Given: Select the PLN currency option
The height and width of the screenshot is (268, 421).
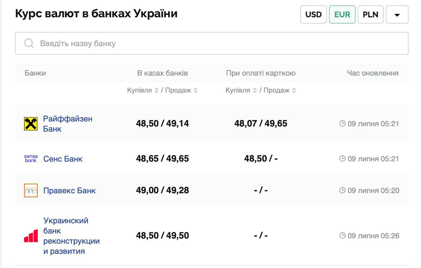Looking at the screenshot, I should point(371,14).
